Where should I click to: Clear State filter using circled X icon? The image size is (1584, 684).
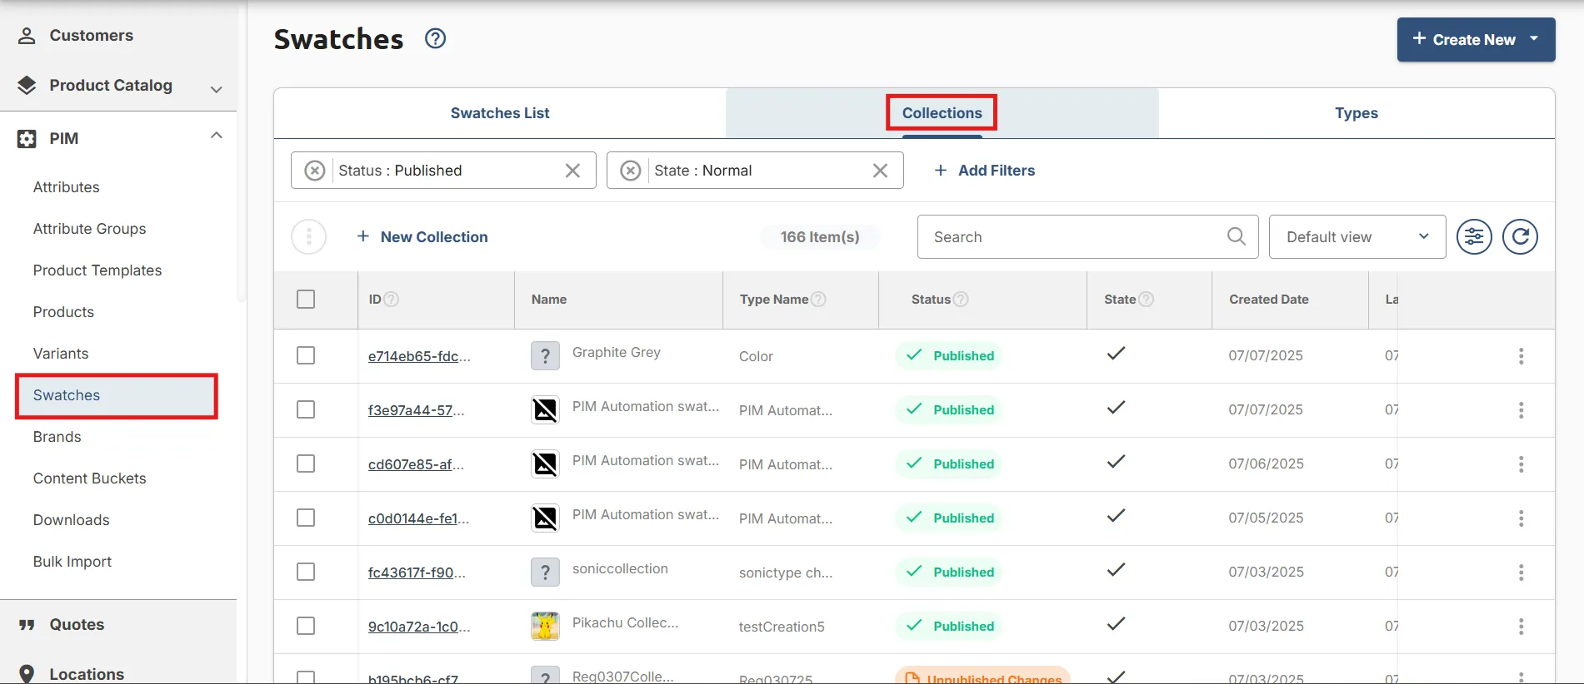coord(631,171)
